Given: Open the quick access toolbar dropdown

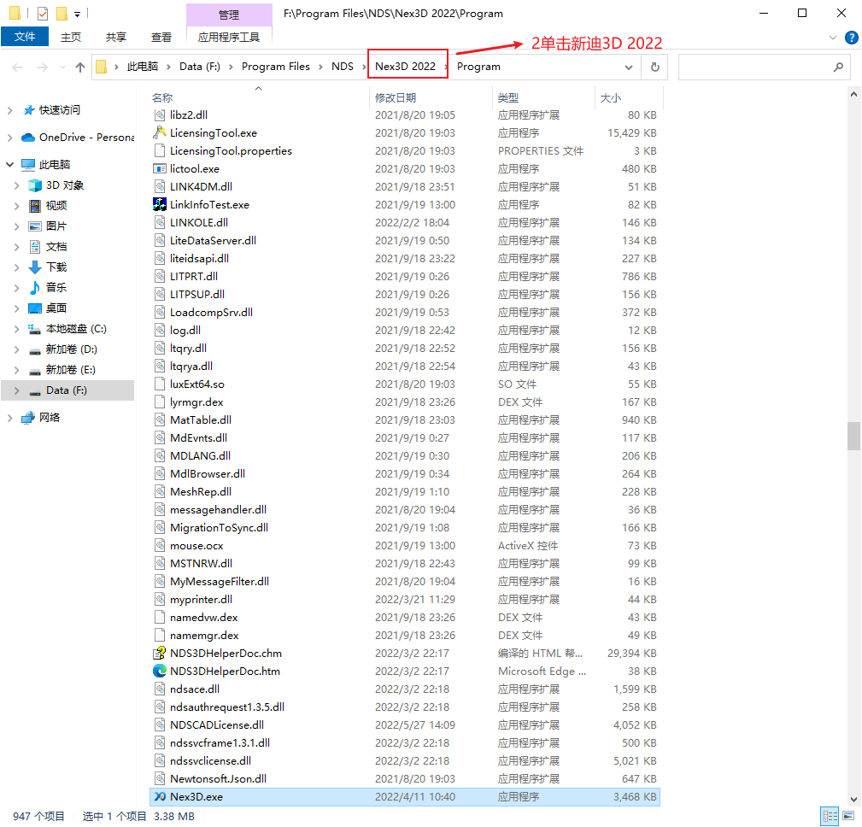Looking at the screenshot, I should click(x=78, y=13).
